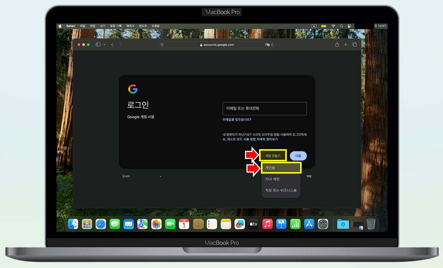Click the translate icon in address bar

(267, 45)
